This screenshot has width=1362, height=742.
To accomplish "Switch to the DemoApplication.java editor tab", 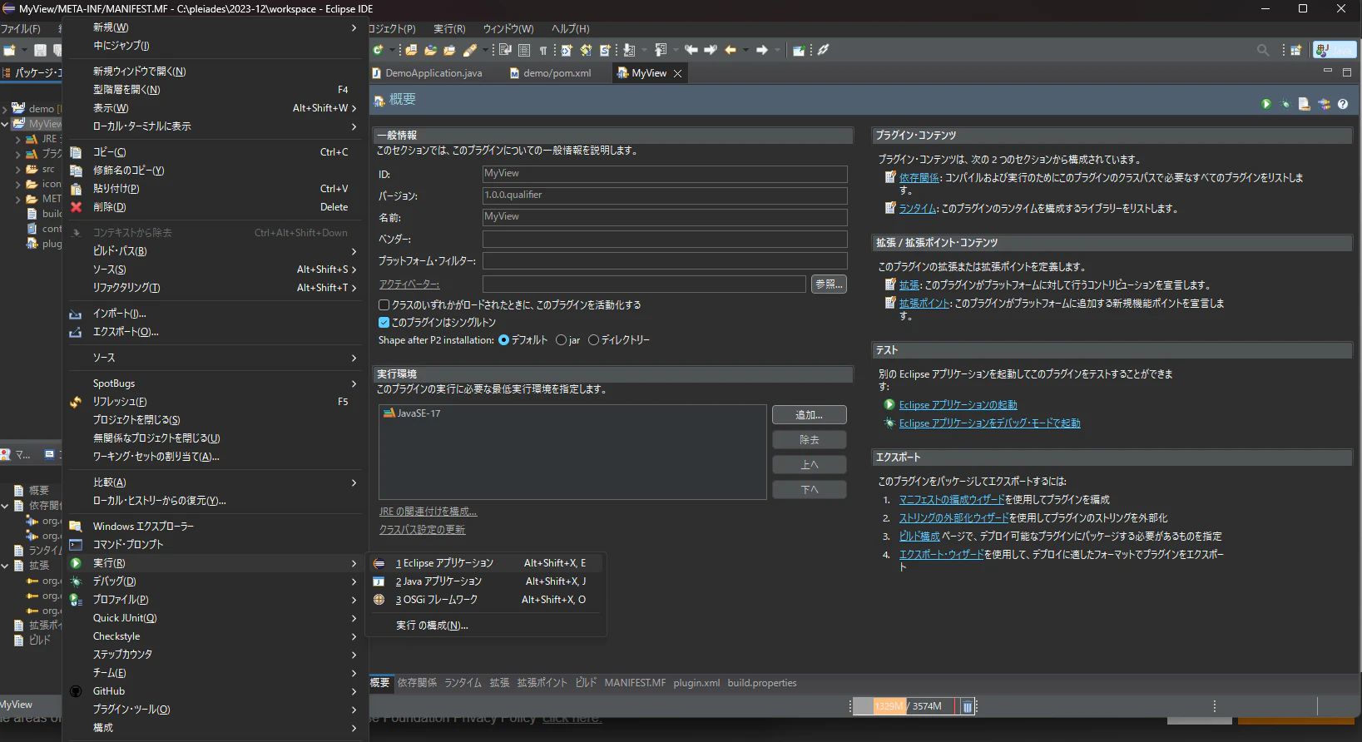I will tap(428, 73).
